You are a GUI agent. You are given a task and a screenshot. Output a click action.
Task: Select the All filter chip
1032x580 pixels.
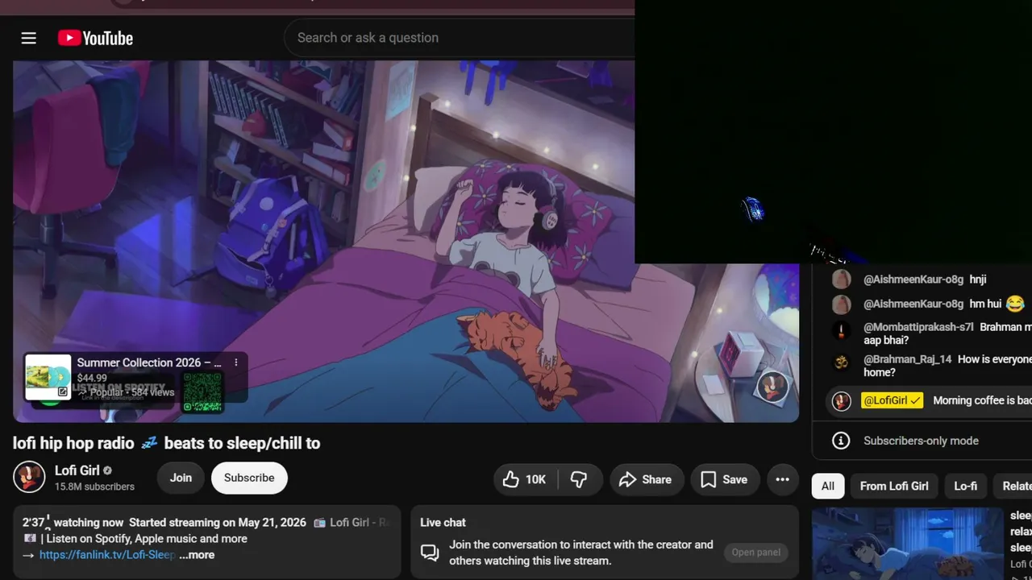point(828,486)
